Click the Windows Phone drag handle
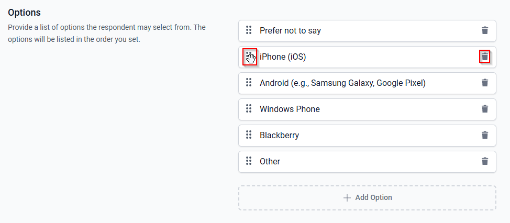The width and height of the screenshot is (510, 223). [x=249, y=108]
